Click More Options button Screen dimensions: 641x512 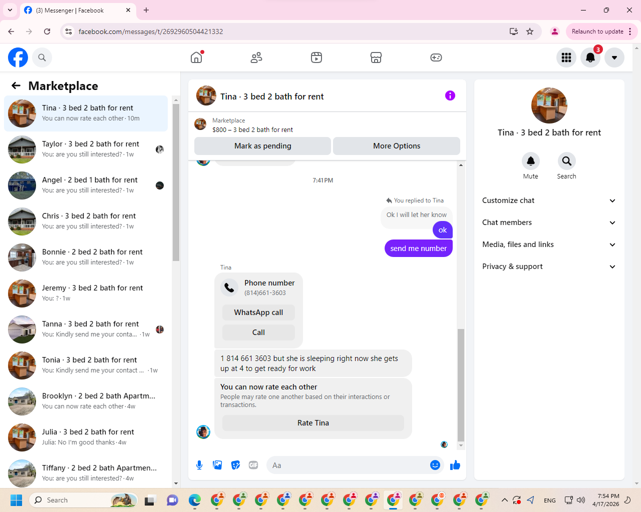coord(397,146)
